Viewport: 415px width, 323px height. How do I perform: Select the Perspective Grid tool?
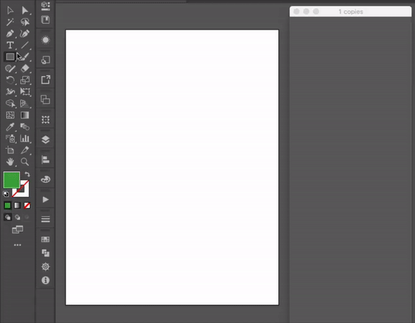coord(25,104)
